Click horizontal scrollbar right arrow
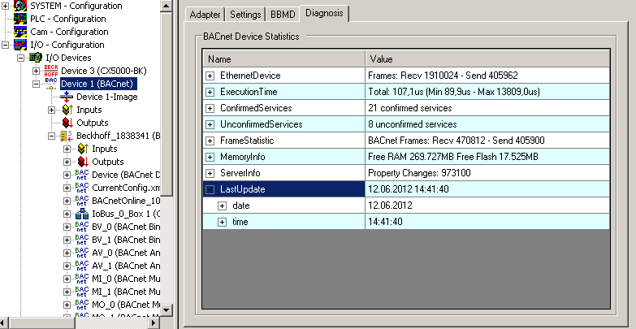The image size is (636, 329). (x=154, y=323)
